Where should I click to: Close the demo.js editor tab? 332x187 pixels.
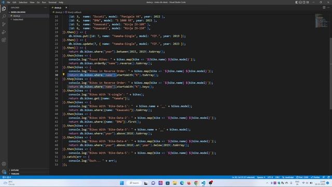66,8
